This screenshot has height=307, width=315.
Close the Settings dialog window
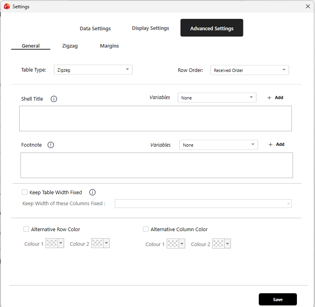(x=308, y=6)
